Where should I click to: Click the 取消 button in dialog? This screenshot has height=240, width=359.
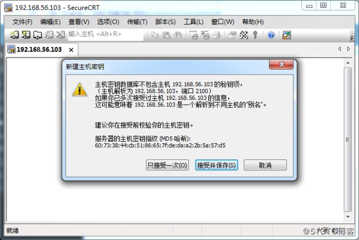click(265, 165)
